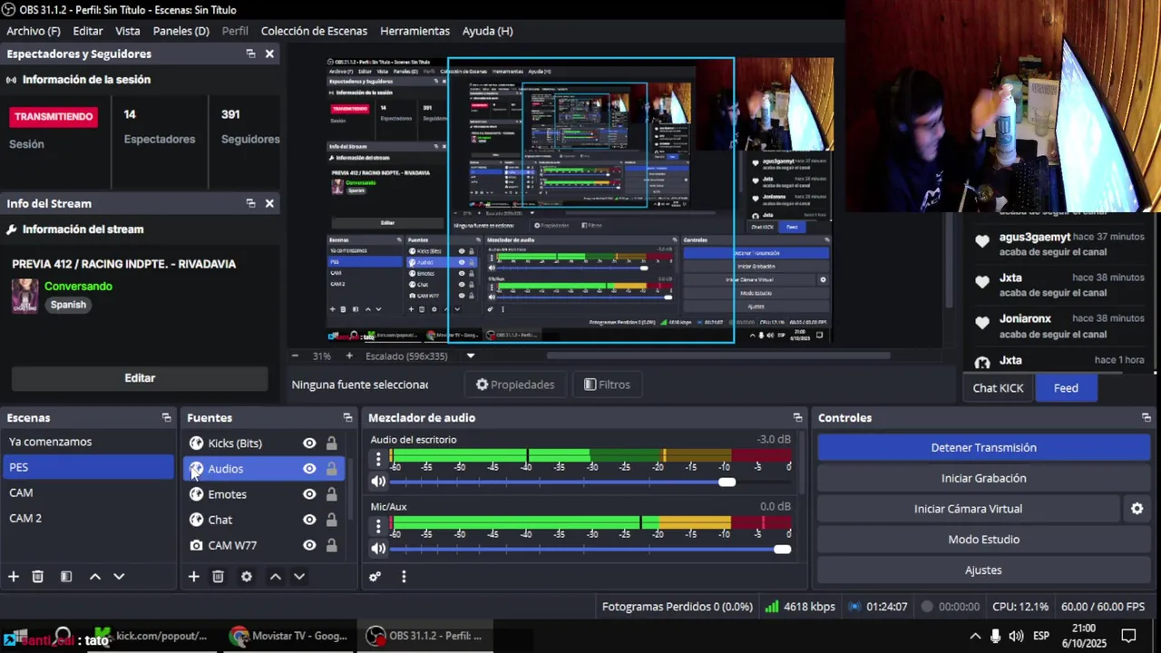This screenshot has width=1161, height=653.
Task: Toggle the lock on Kicks (Bits) source
Action: coord(331,443)
